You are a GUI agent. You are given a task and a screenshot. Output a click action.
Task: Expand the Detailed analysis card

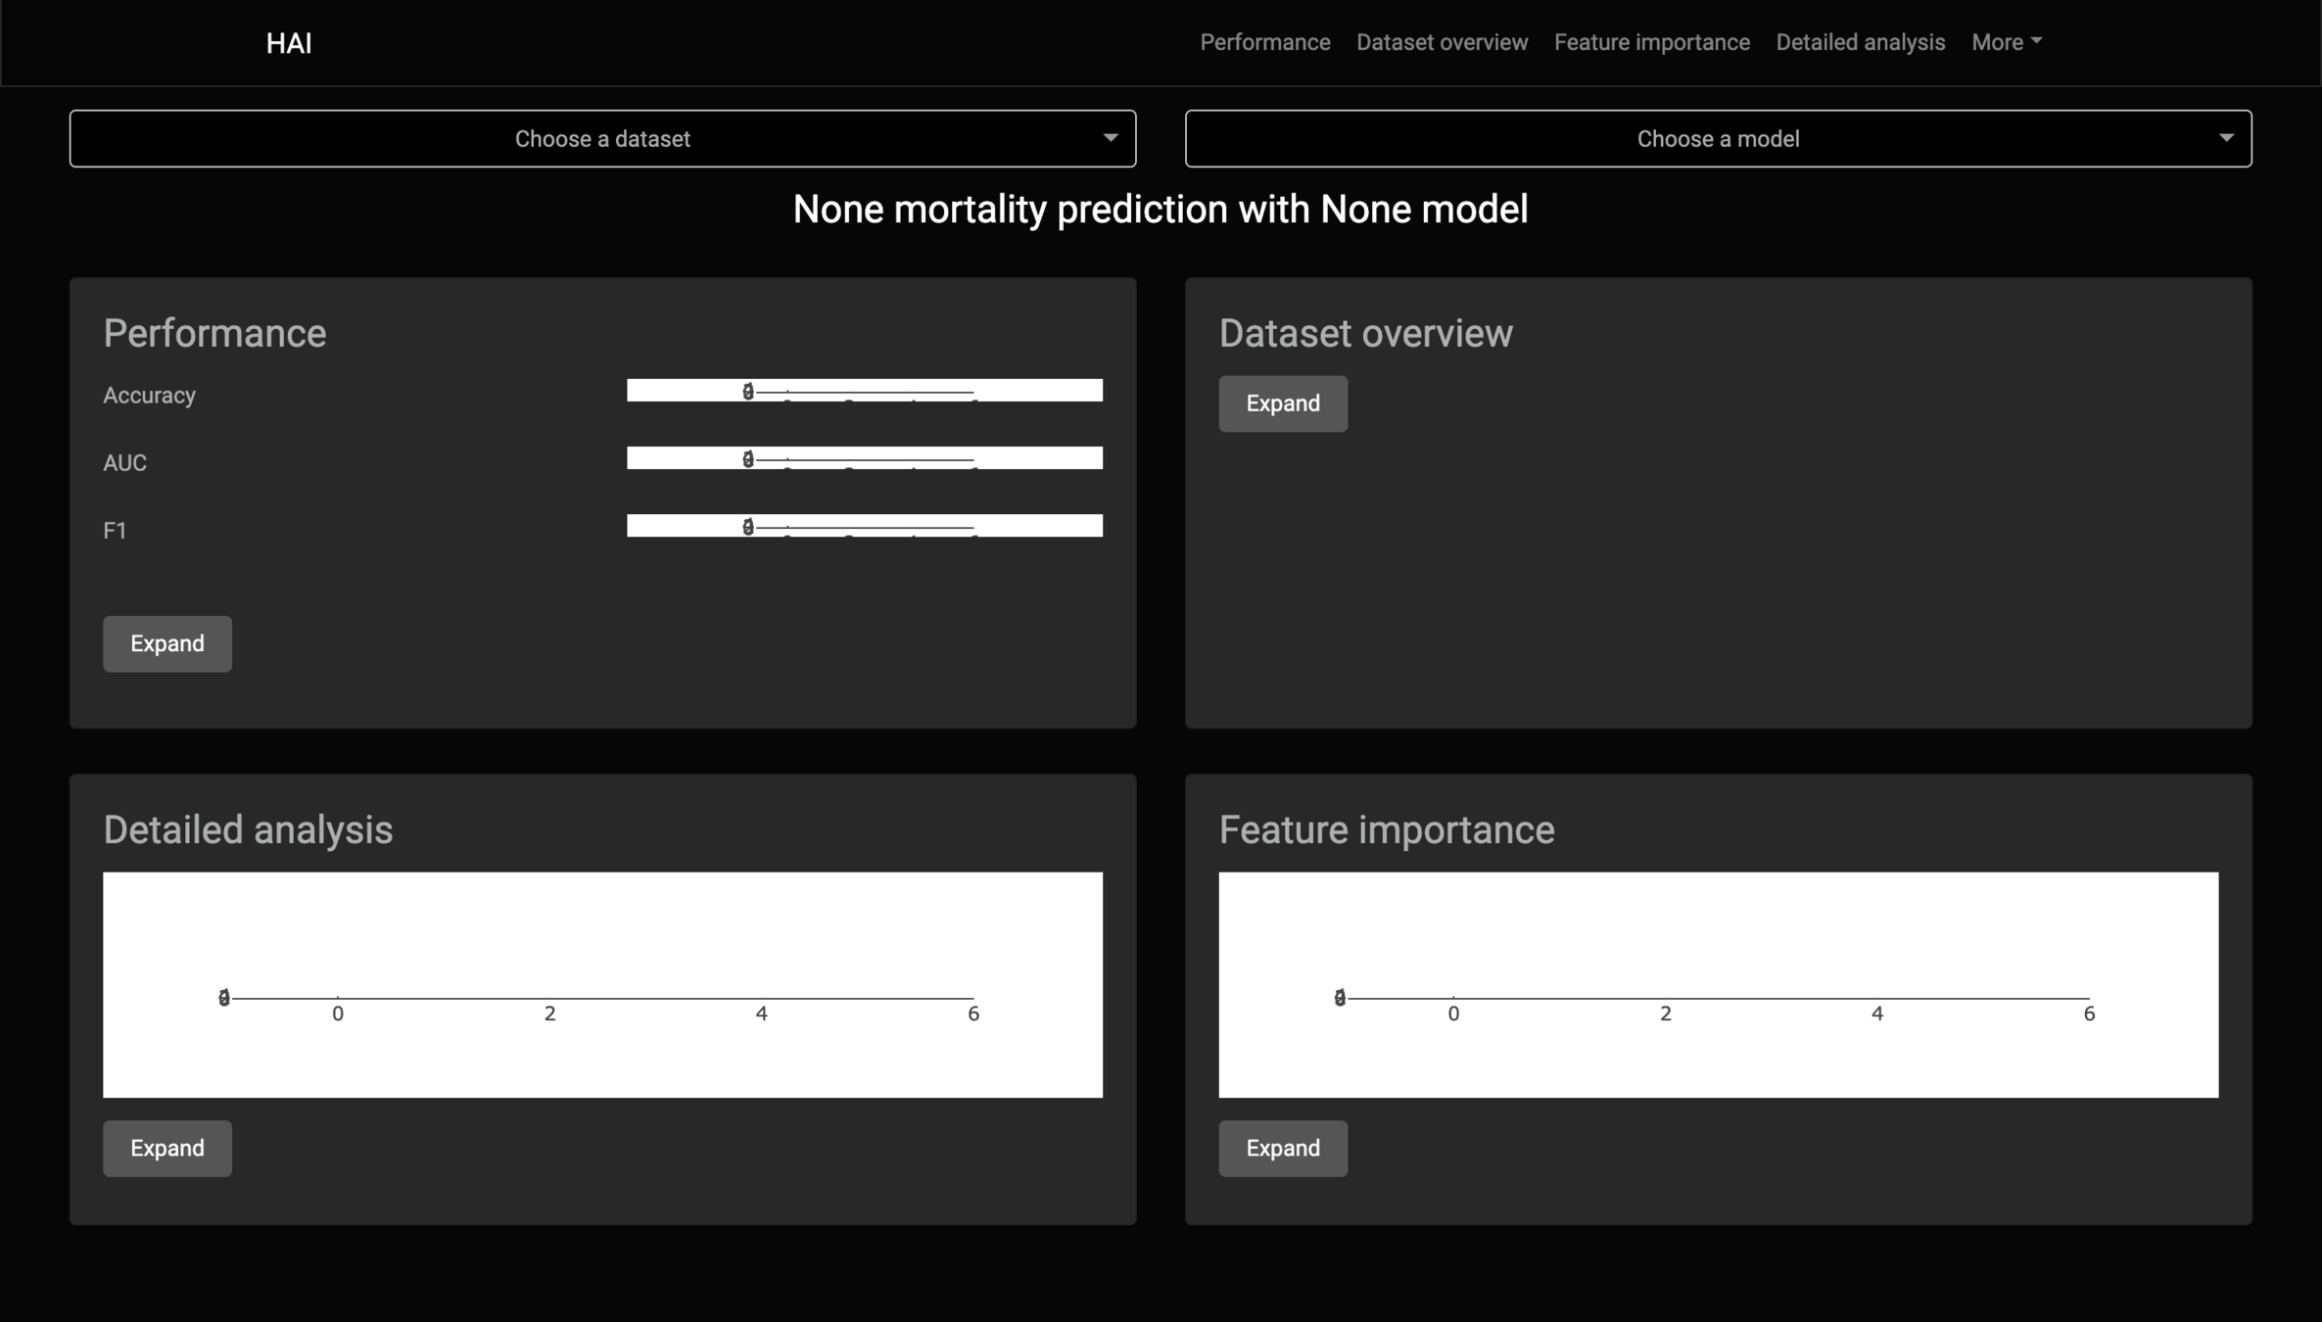[167, 1148]
